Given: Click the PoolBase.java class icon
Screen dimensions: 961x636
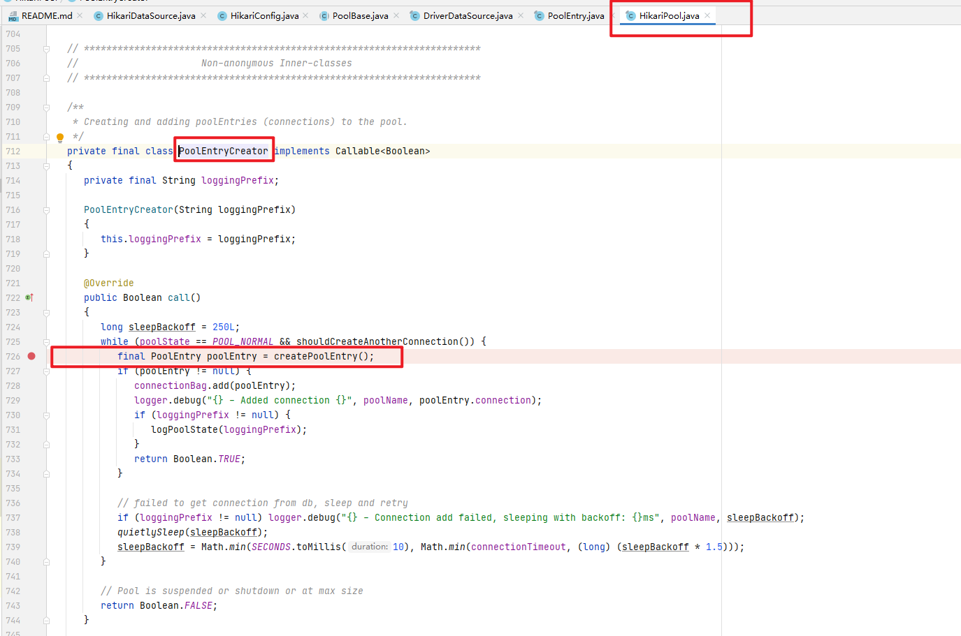Looking at the screenshot, I should pyautogui.click(x=324, y=16).
